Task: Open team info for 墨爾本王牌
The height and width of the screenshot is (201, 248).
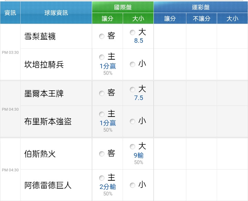Action: (x=44, y=93)
